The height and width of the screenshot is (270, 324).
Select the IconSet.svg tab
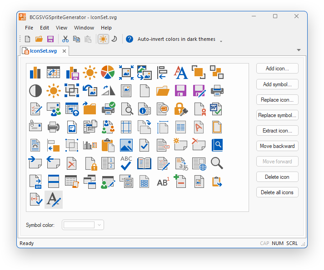coord(43,51)
